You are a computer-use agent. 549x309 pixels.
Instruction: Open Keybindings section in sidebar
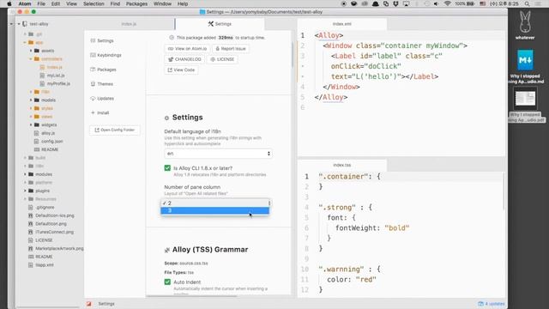pos(106,55)
